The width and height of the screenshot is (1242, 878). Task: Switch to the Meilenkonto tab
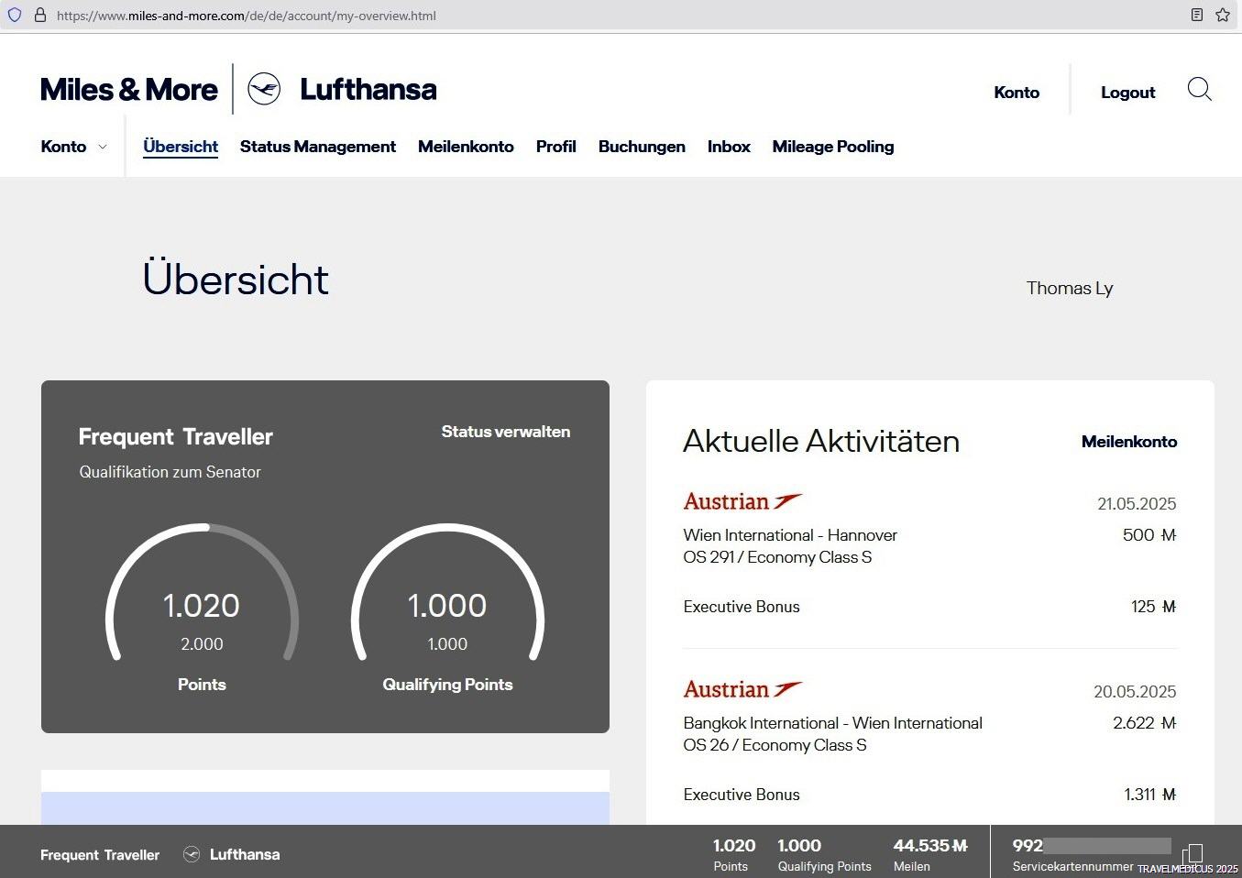click(466, 147)
